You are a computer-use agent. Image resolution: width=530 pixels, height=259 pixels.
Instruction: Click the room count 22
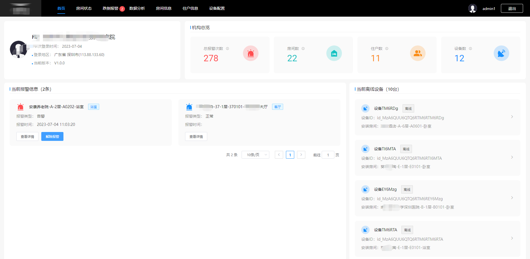[292, 58]
